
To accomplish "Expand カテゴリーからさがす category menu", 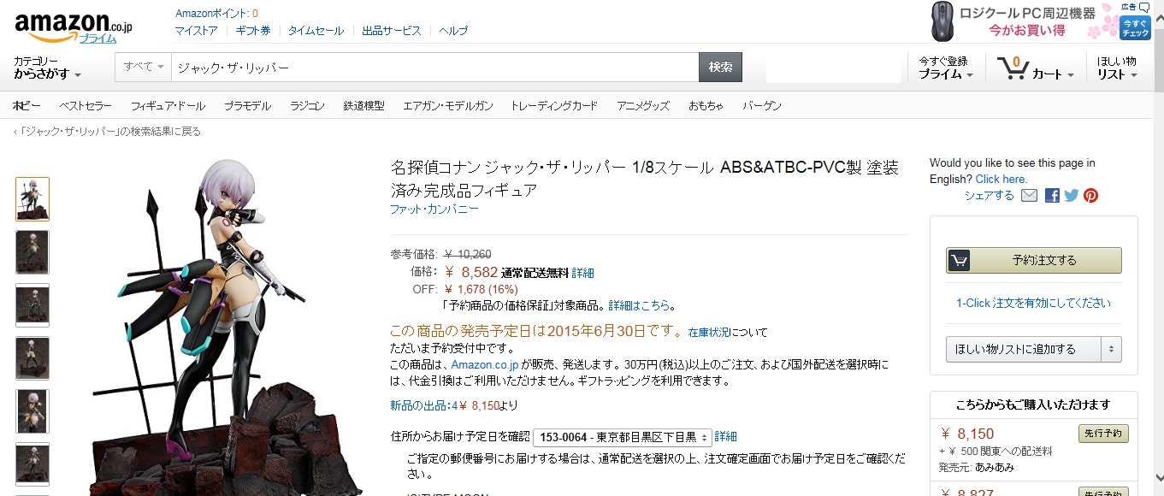I will (47, 68).
